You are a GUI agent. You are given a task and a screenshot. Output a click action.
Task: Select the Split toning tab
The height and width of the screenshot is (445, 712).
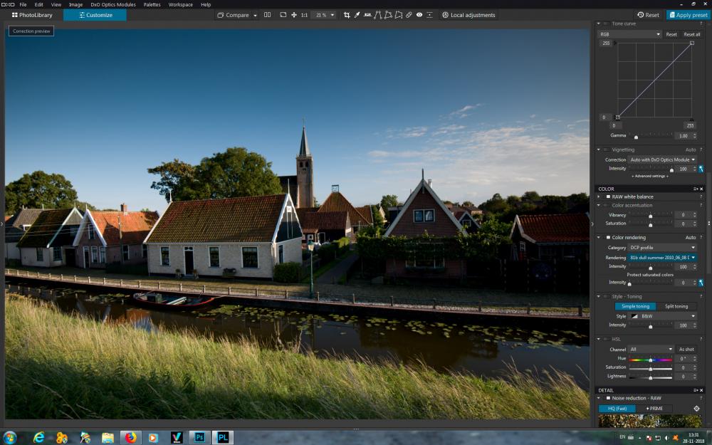tap(676, 306)
